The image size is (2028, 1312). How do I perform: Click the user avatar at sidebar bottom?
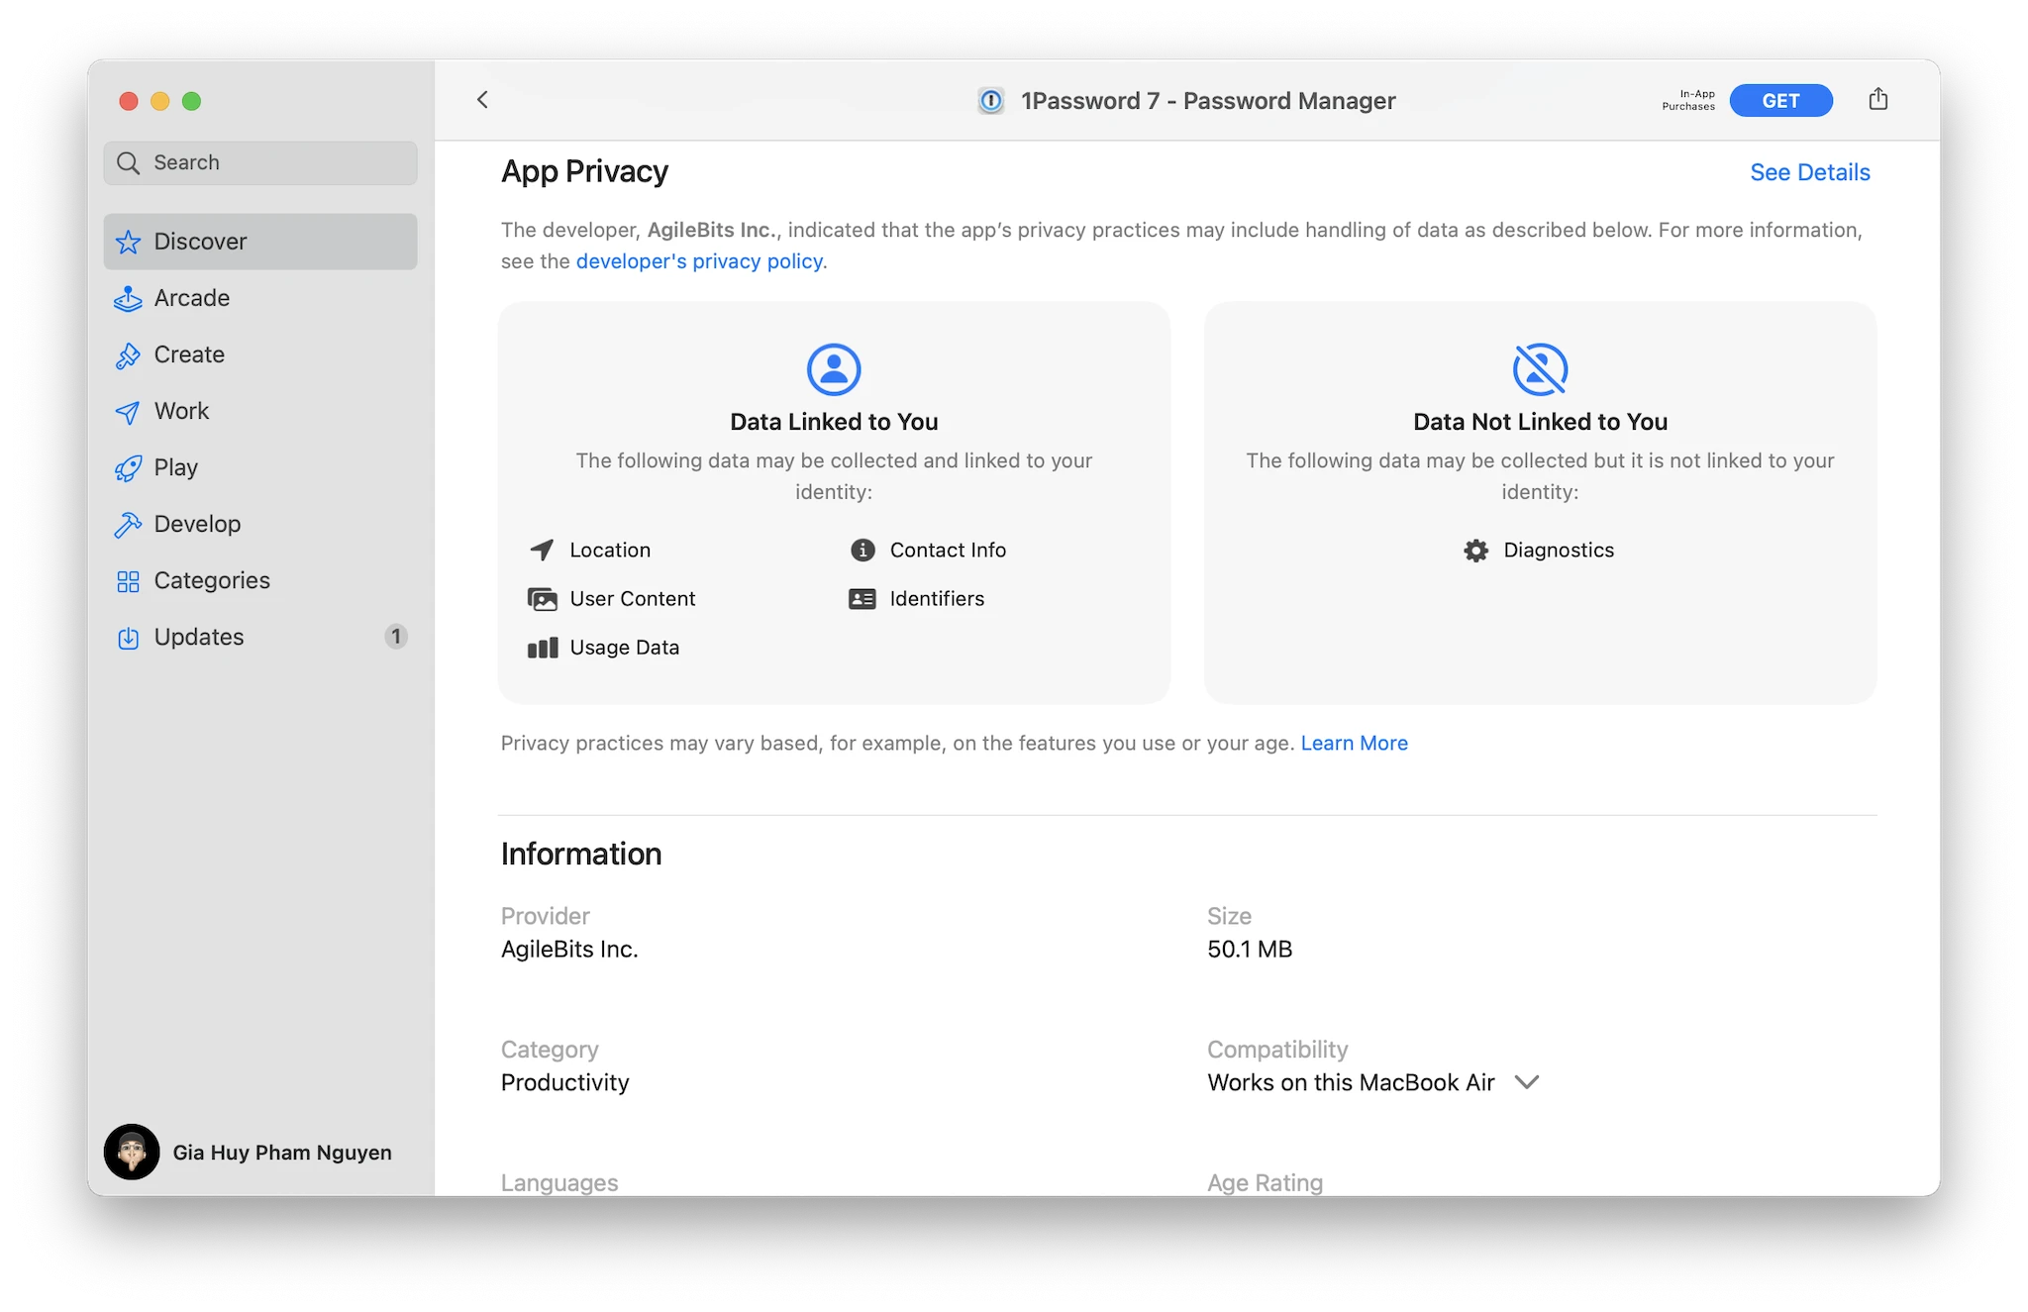click(132, 1152)
